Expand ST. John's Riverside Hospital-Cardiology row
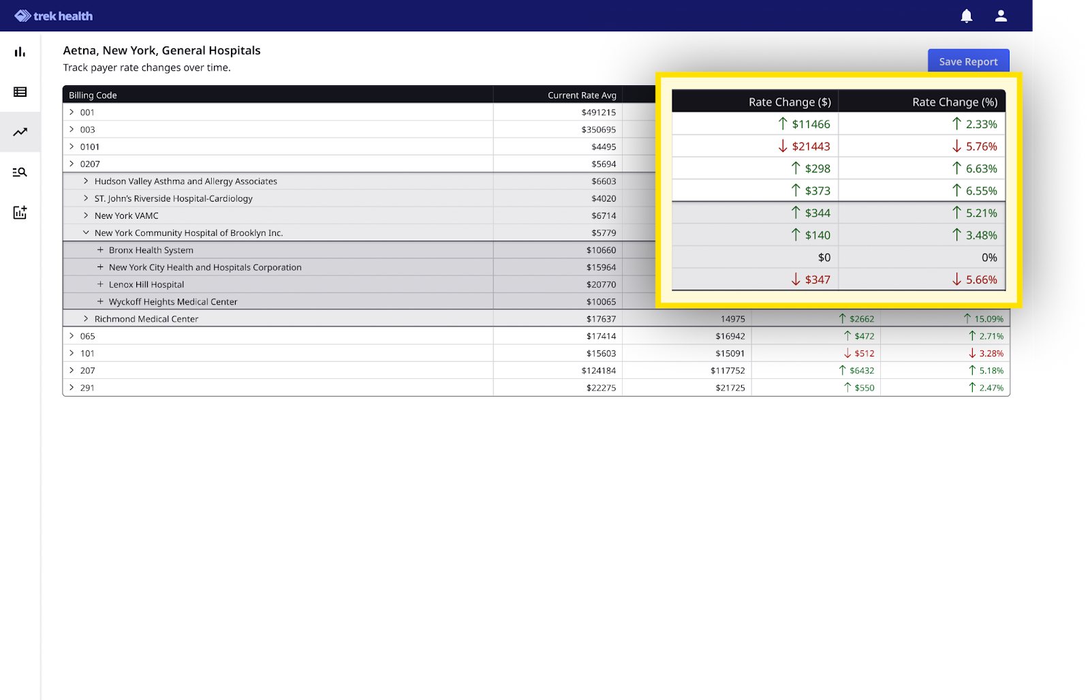The width and height of the screenshot is (1090, 700). point(86,198)
